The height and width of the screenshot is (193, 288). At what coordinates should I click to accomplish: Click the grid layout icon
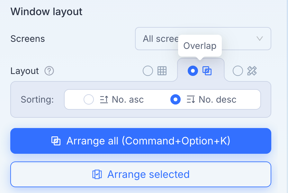coord(162,71)
